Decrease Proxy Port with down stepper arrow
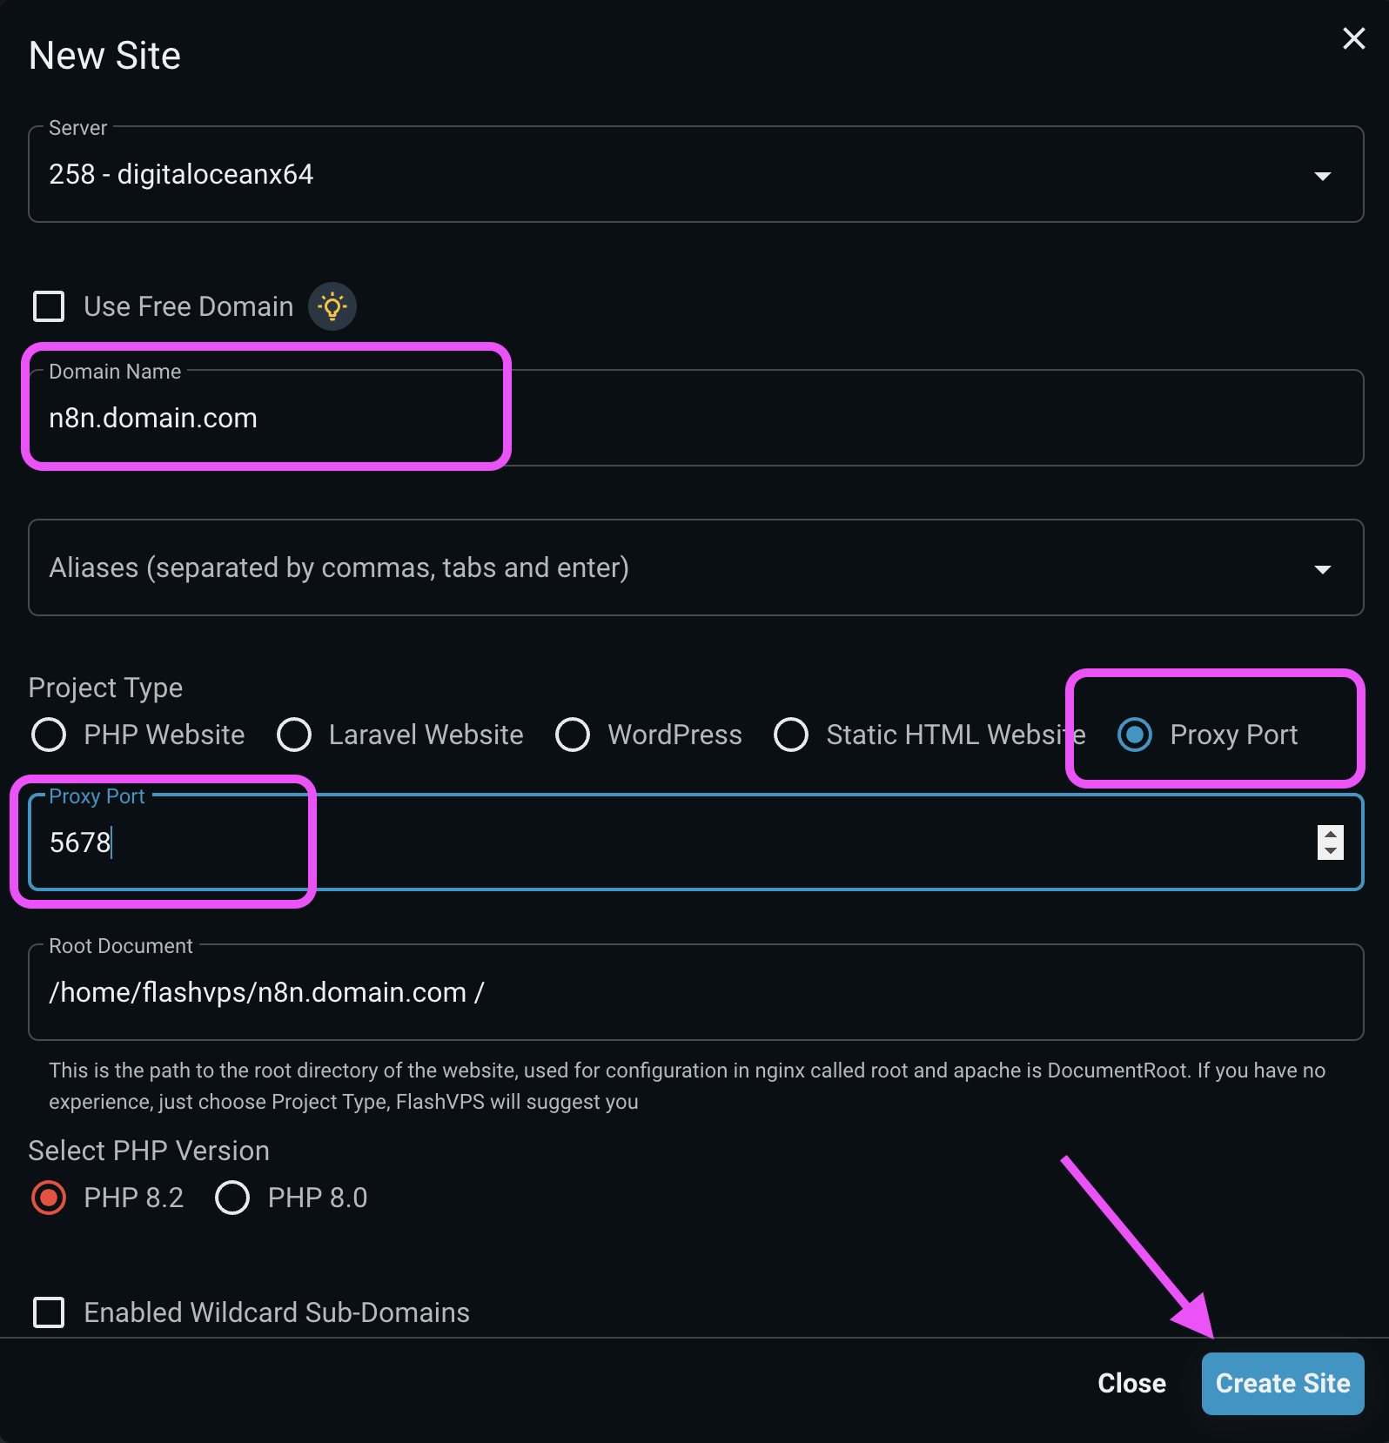 1330,851
